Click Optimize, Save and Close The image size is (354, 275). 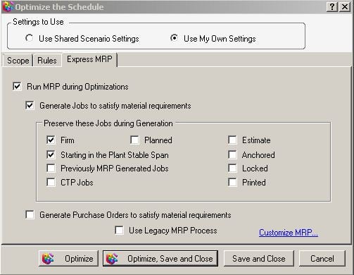pos(160,259)
